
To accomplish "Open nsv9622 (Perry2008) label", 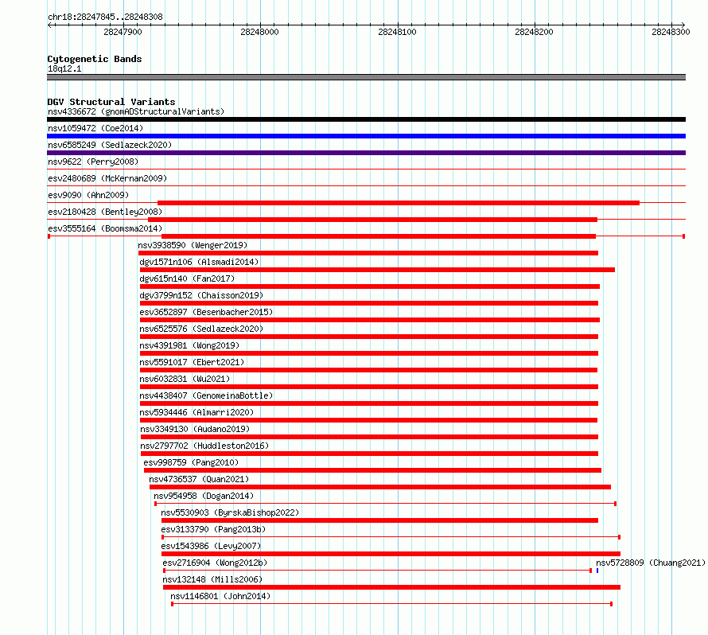I will [93, 162].
